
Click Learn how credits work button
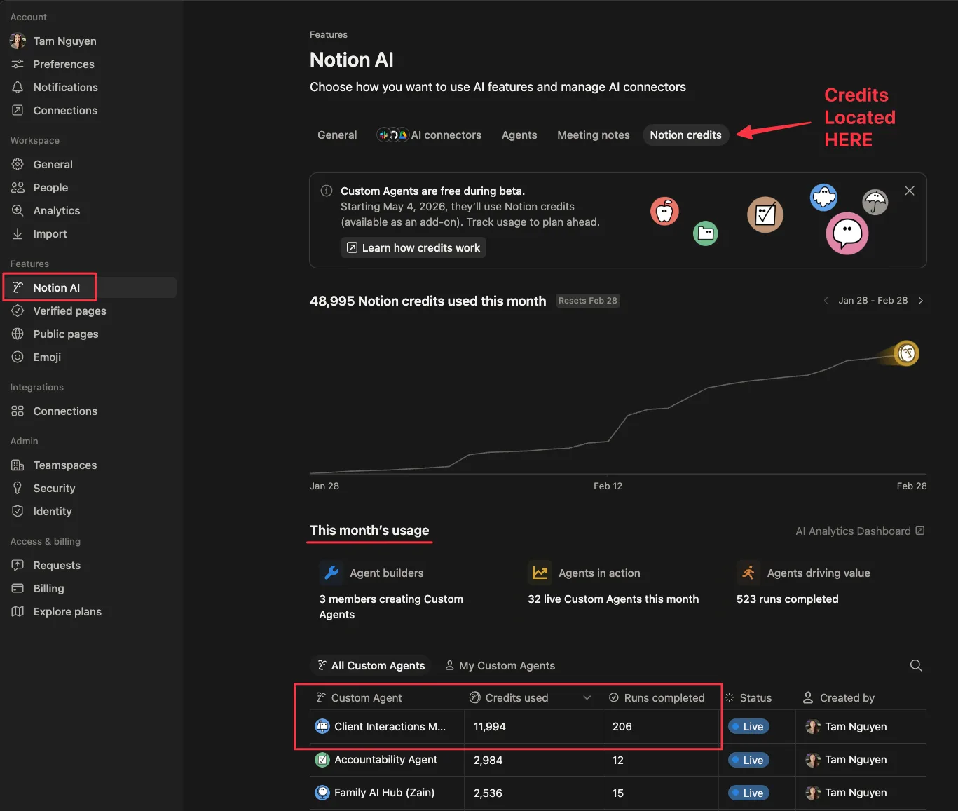tap(413, 247)
